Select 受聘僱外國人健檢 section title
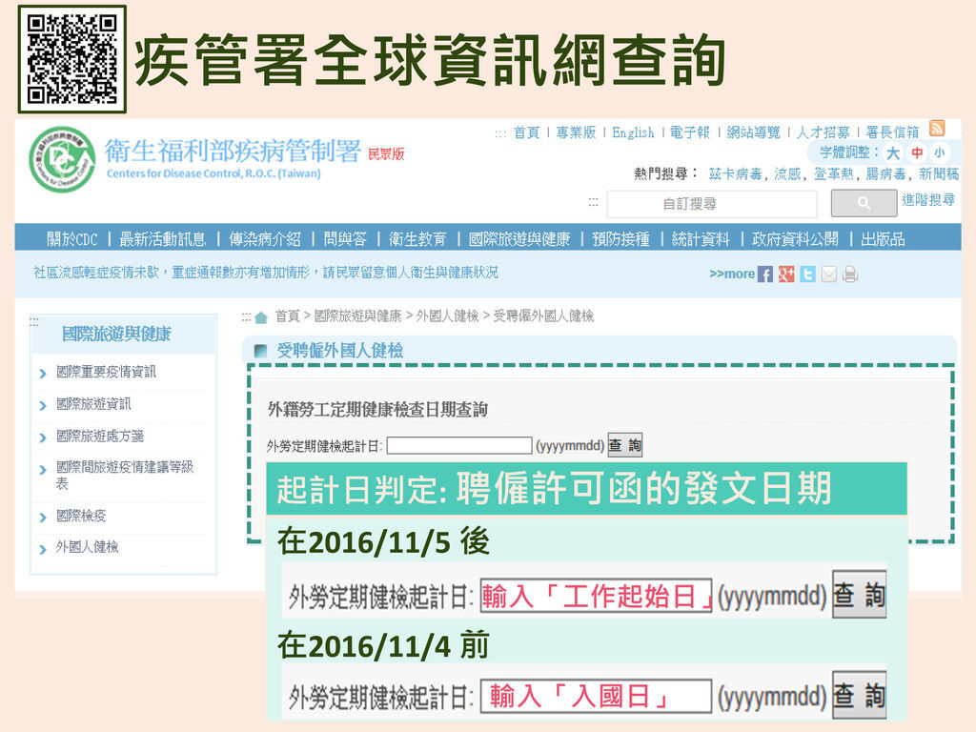 pyautogui.click(x=340, y=351)
